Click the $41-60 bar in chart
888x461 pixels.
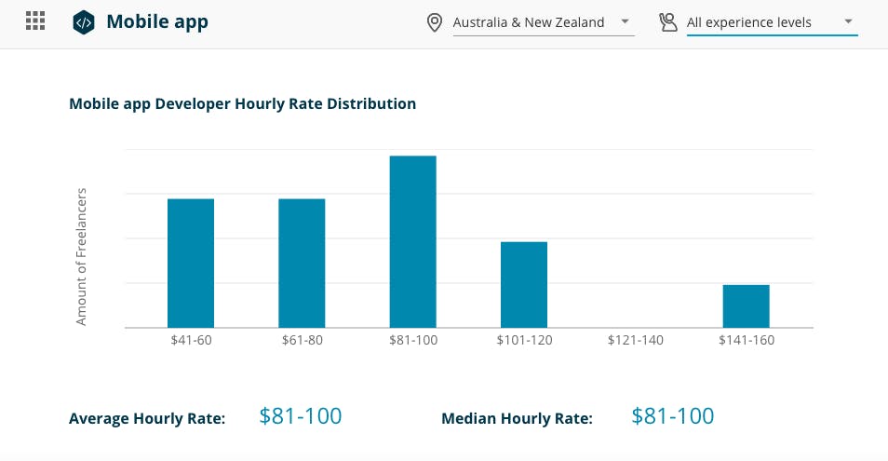[x=191, y=263]
